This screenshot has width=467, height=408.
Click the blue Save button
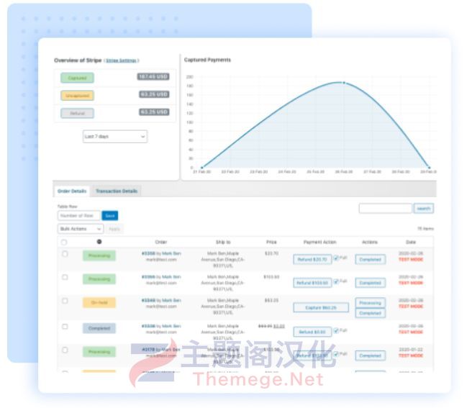pyautogui.click(x=110, y=215)
